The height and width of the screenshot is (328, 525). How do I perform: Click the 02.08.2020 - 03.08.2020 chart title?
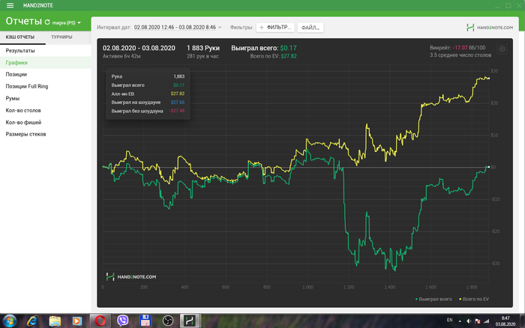point(139,48)
